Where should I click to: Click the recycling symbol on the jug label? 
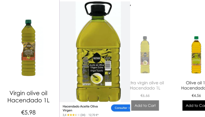pos(109,73)
